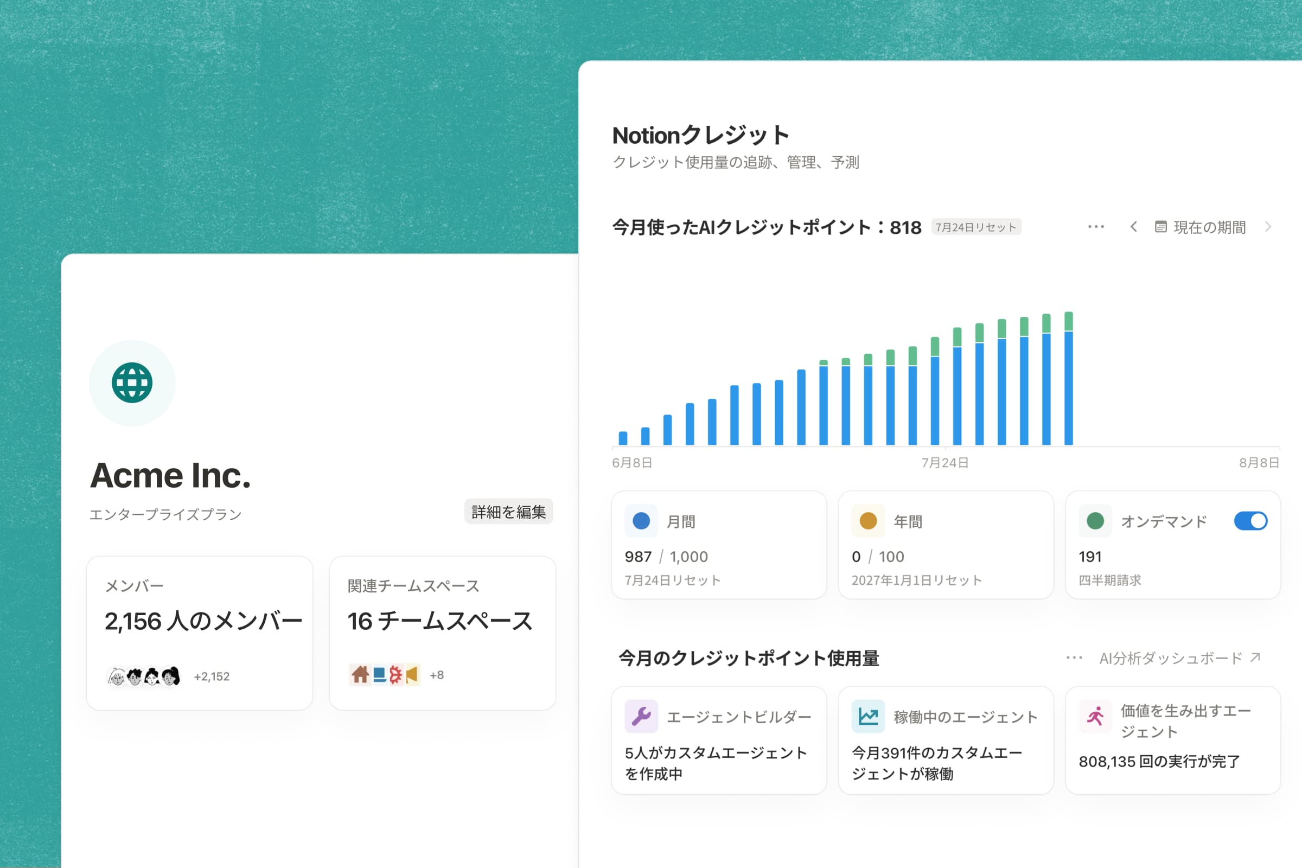This screenshot has height=868, width=1302.
Task: Click the 7月24日 chart axis label
Action: (945, 462)
